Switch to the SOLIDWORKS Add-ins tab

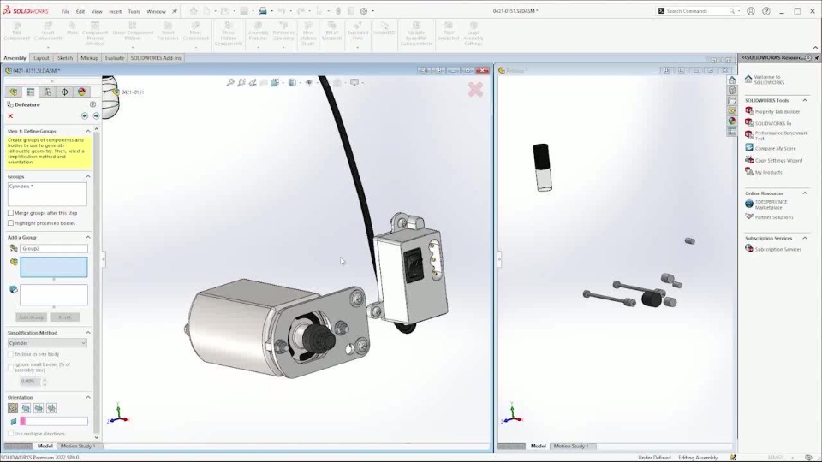tap(156, 58)
